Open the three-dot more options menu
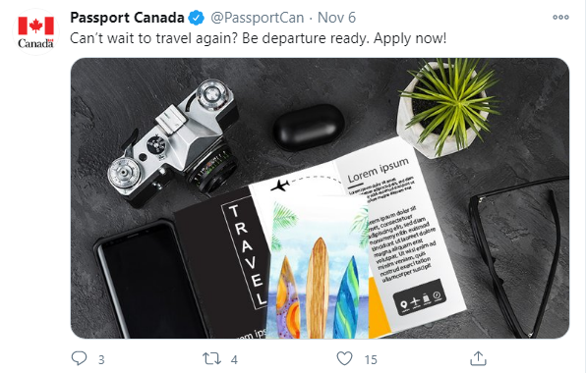 tap(560, 17)
